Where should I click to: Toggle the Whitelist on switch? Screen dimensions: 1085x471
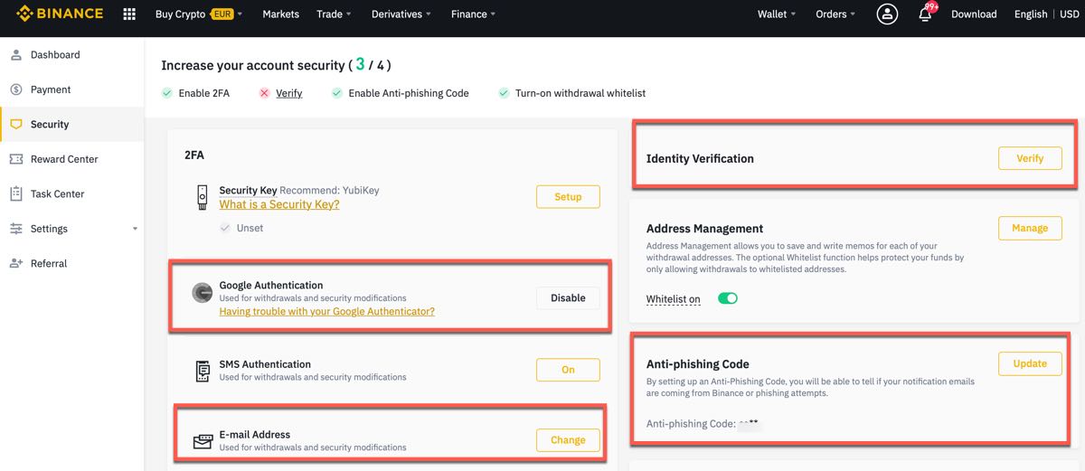(728, 299)
